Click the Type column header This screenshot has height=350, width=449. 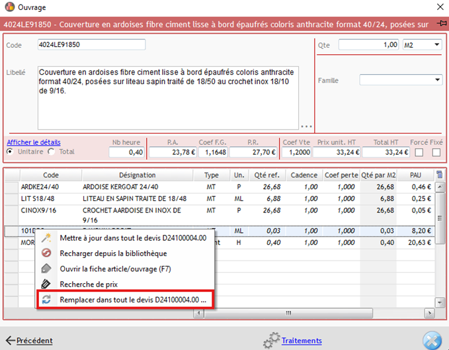[x=212, y=175]
